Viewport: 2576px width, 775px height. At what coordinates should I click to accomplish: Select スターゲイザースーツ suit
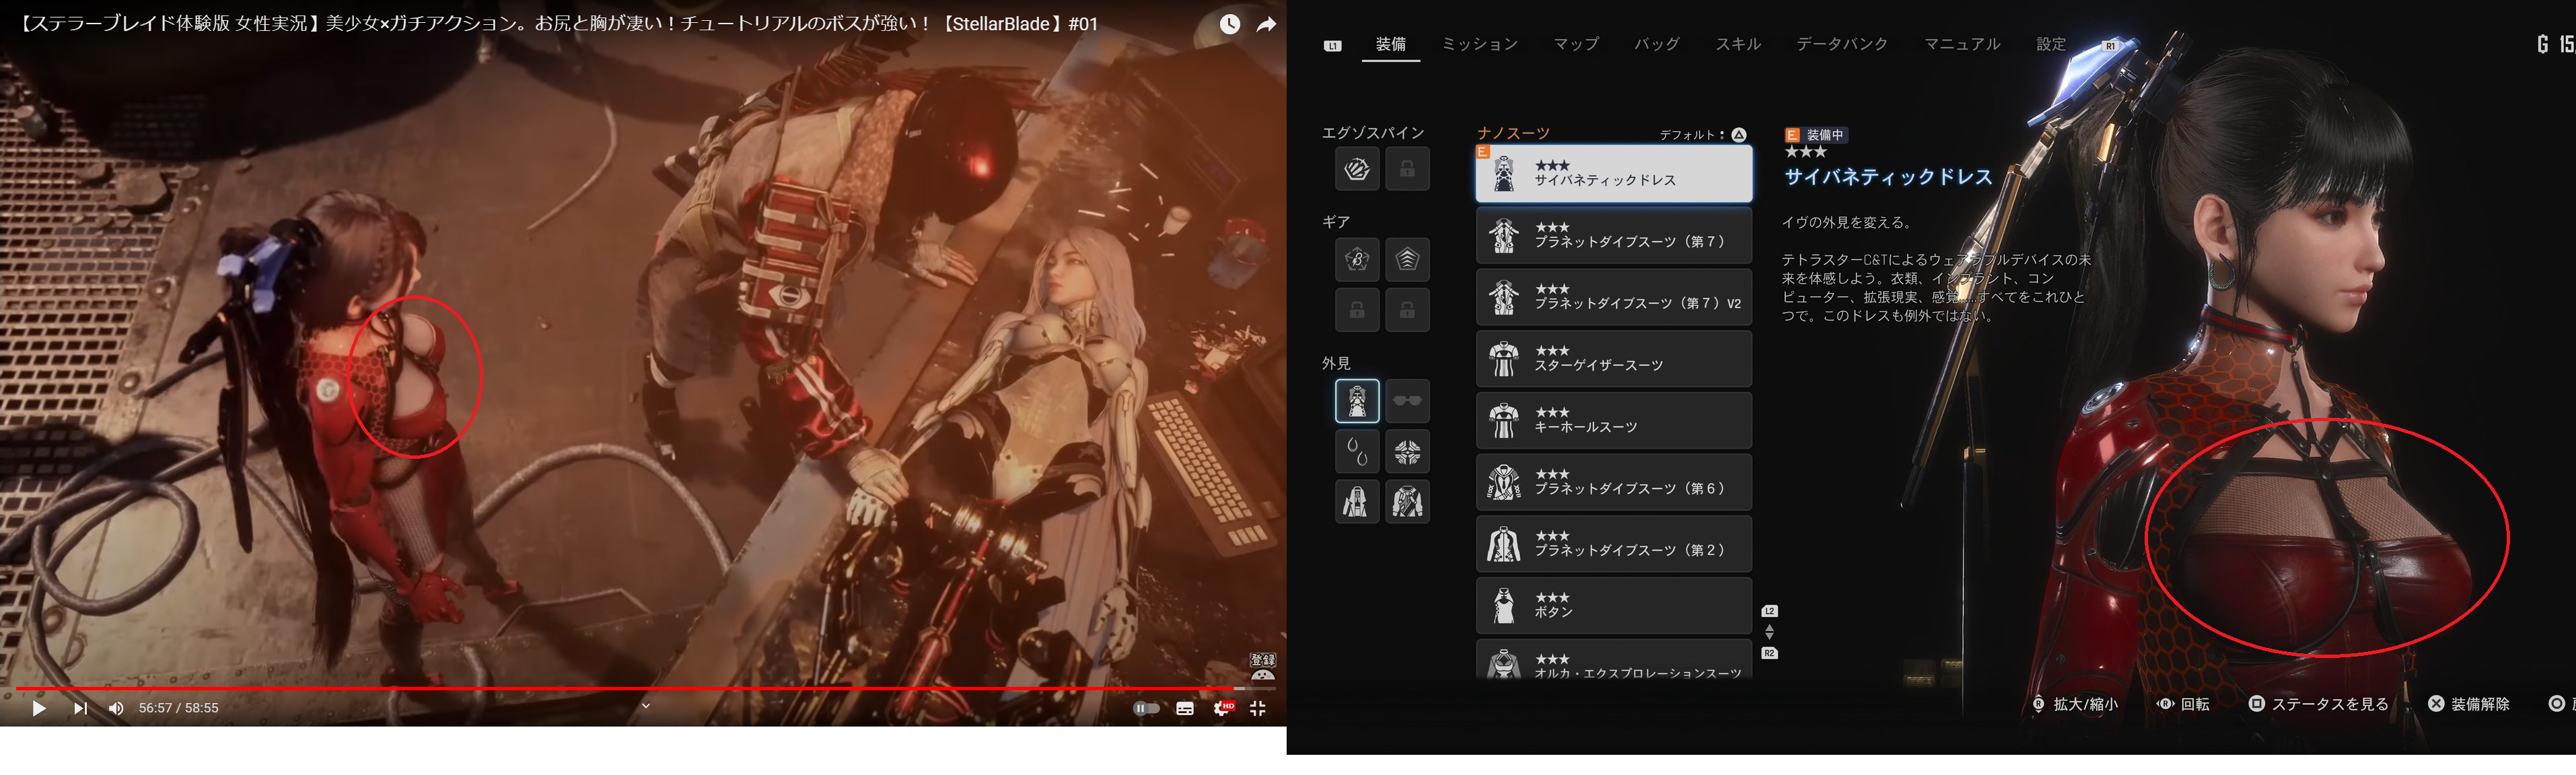pos(1614,359)
